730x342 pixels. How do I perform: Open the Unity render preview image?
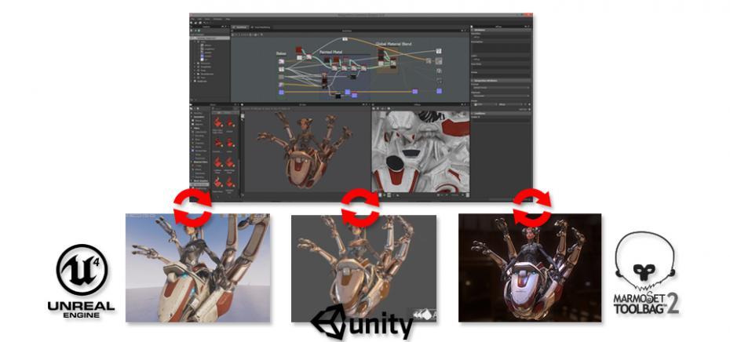363,268
